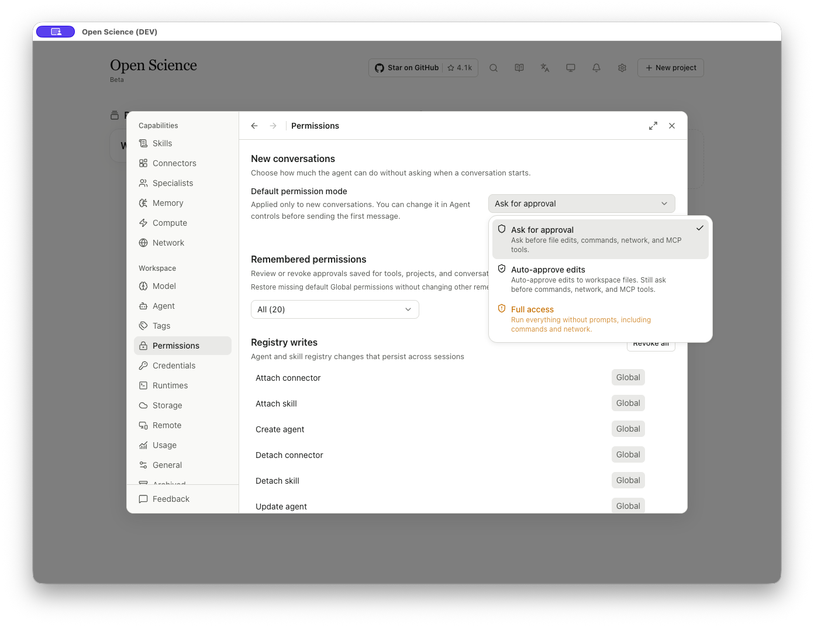Open the Remote settings section
The width and height of the screenshot is (814, 627).
182,425
